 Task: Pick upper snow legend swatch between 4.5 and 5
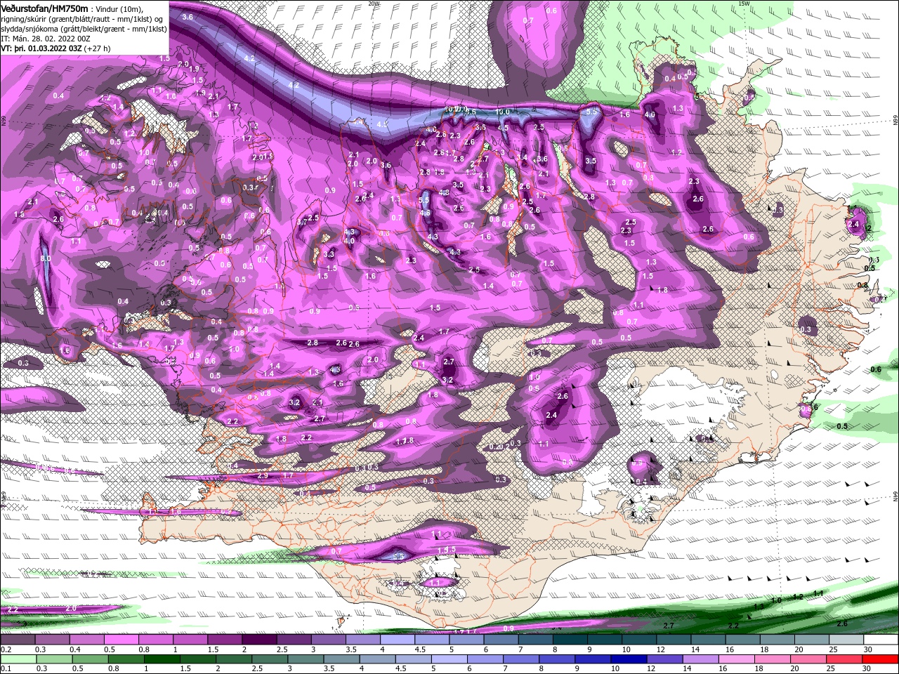click(431, 640)
